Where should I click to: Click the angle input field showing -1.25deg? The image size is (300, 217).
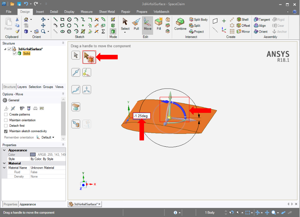141,116
